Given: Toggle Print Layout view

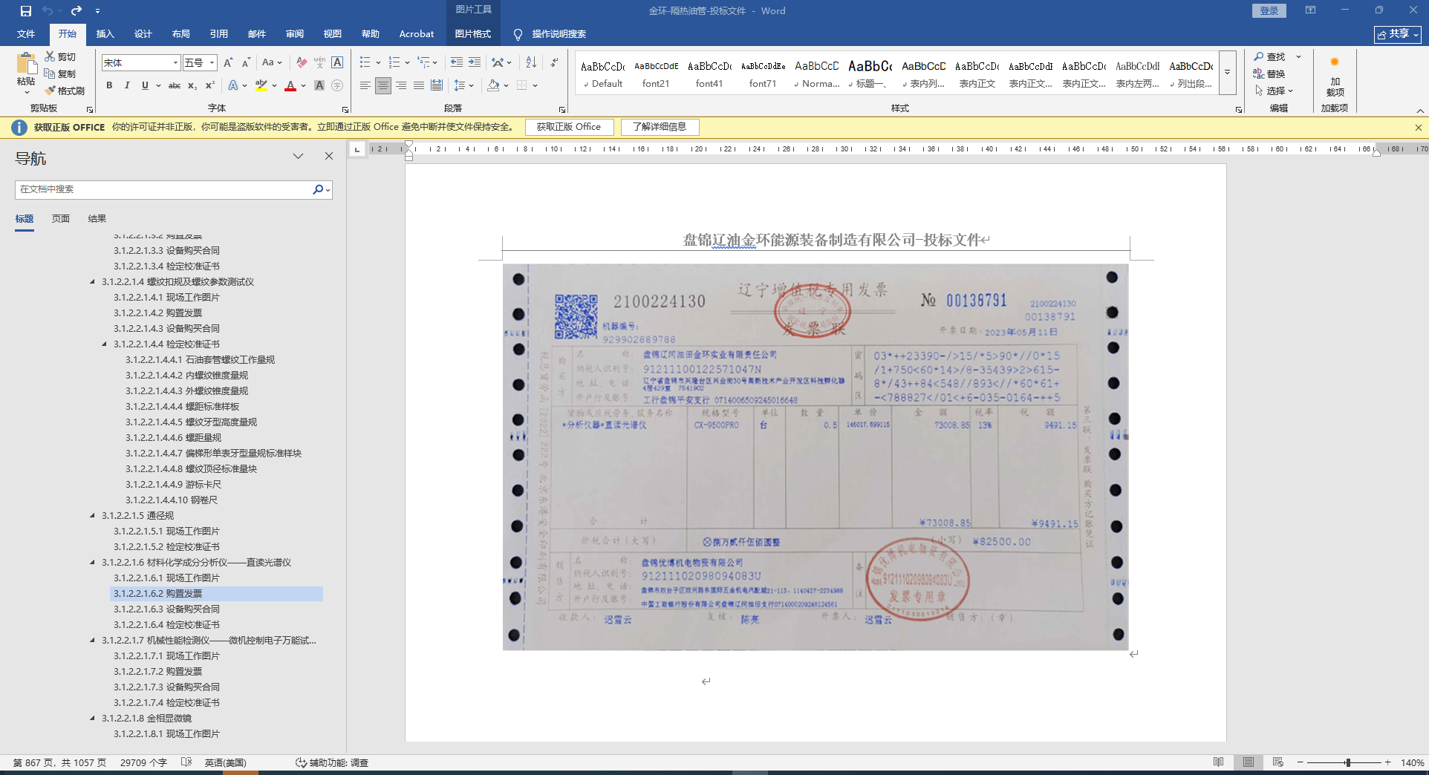Looking at the screenshot, I should 1249,762.
